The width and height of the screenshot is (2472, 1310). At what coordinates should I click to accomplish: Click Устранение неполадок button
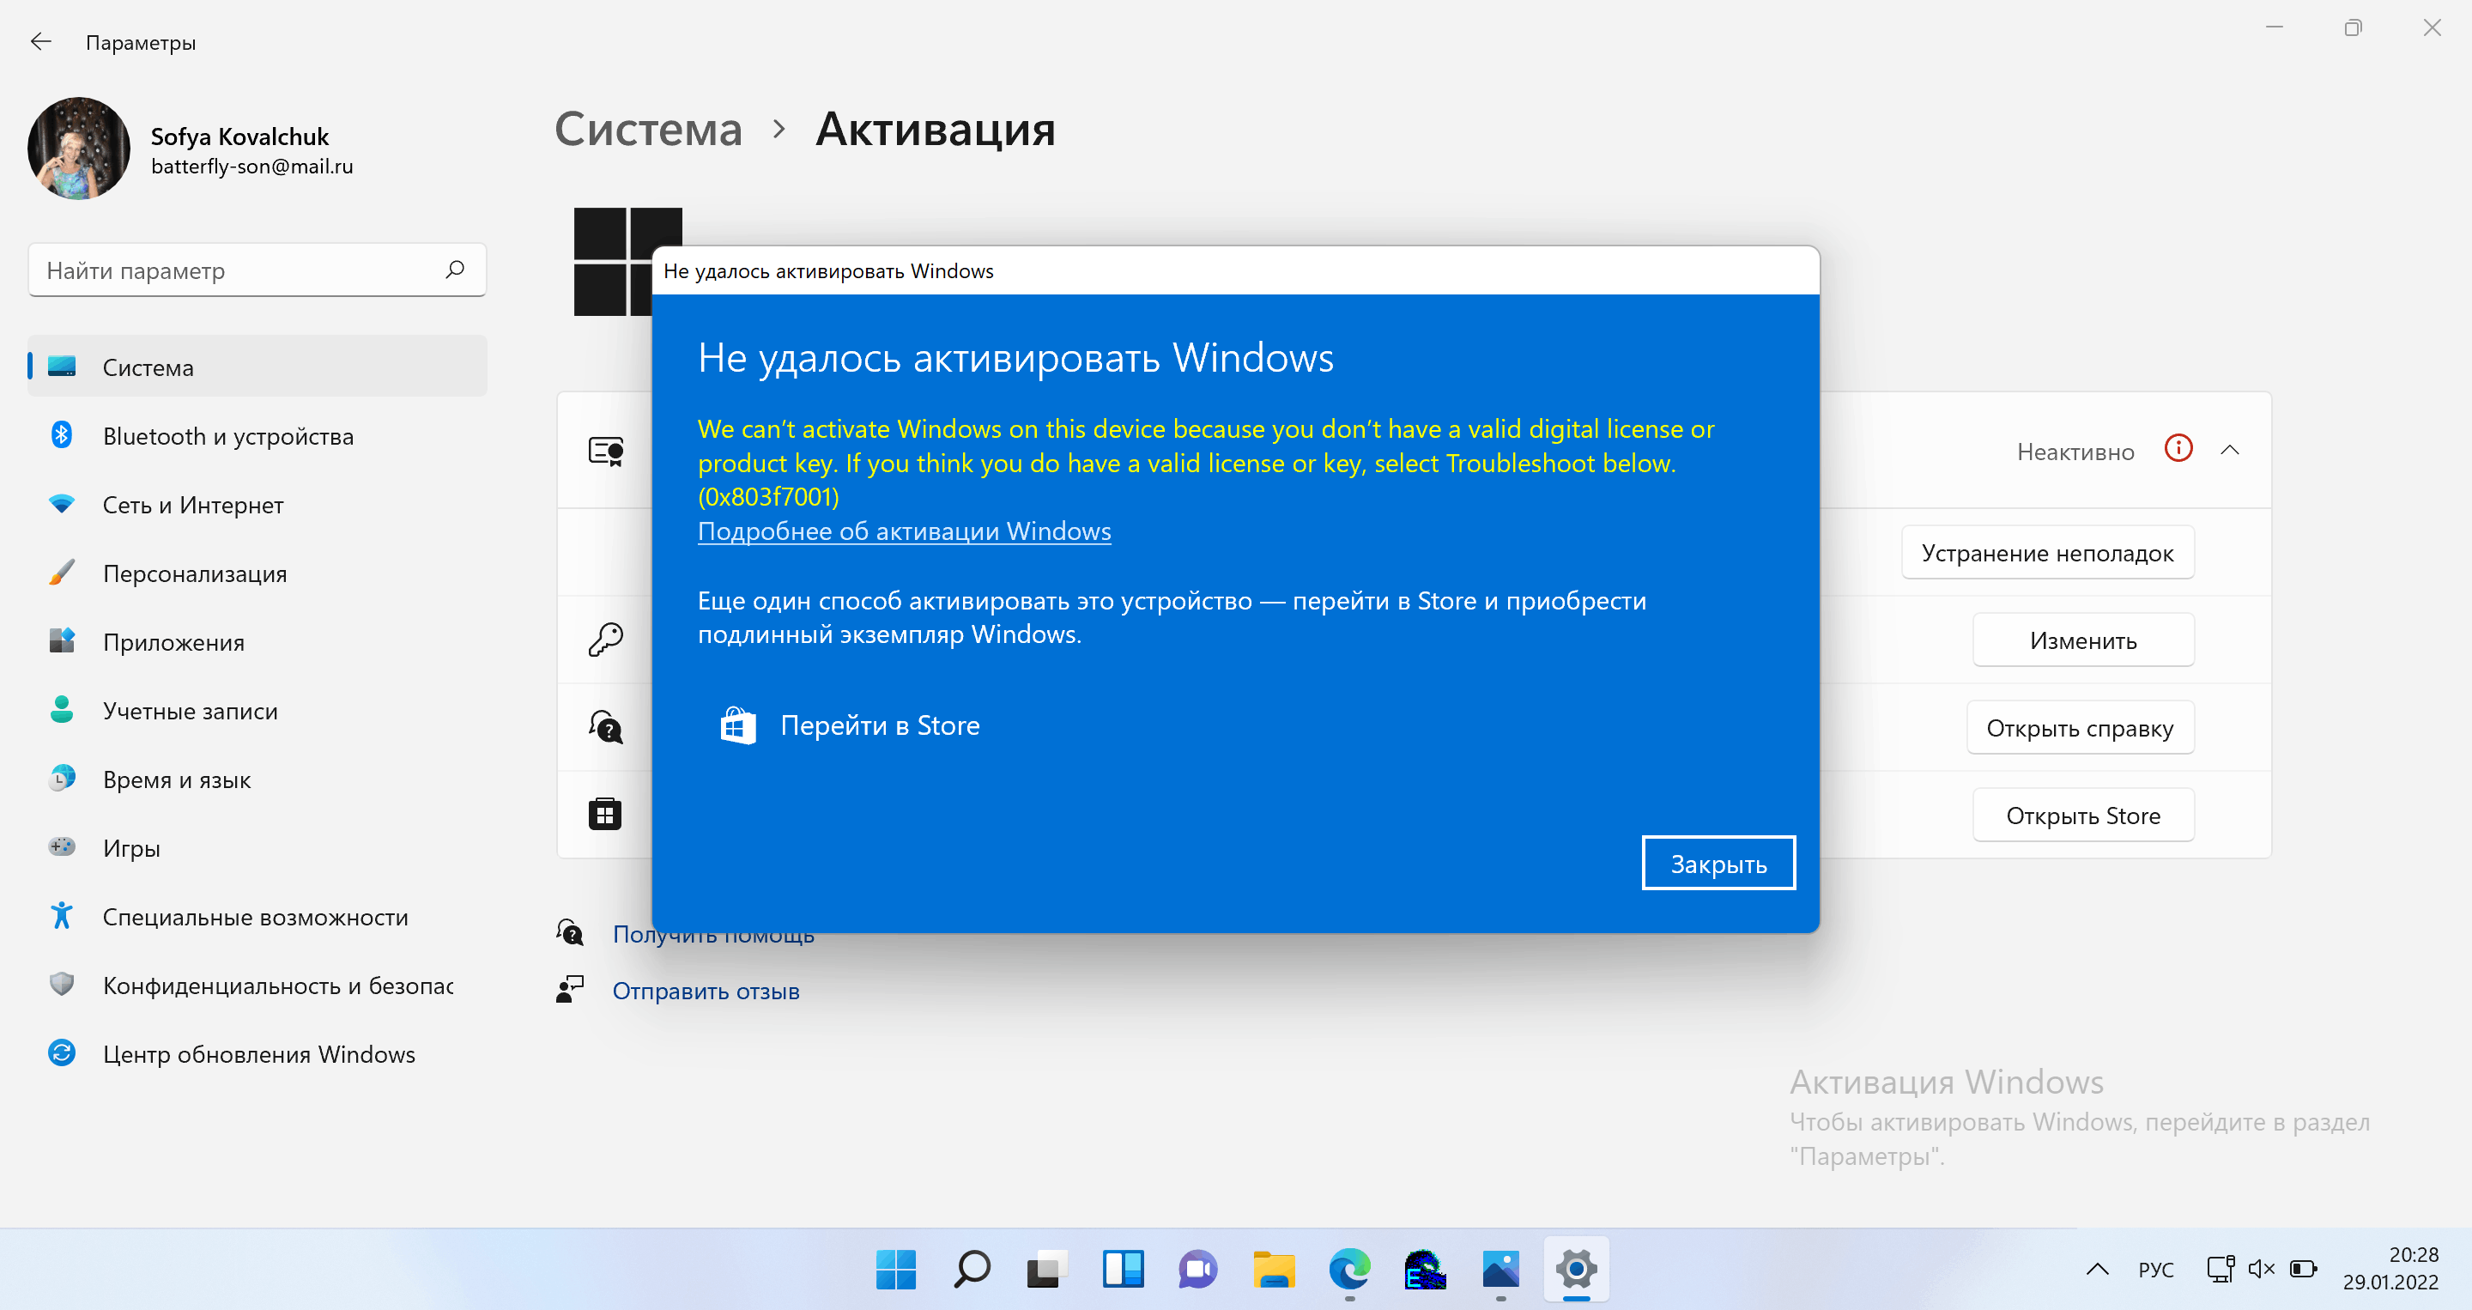[2047, 553]
